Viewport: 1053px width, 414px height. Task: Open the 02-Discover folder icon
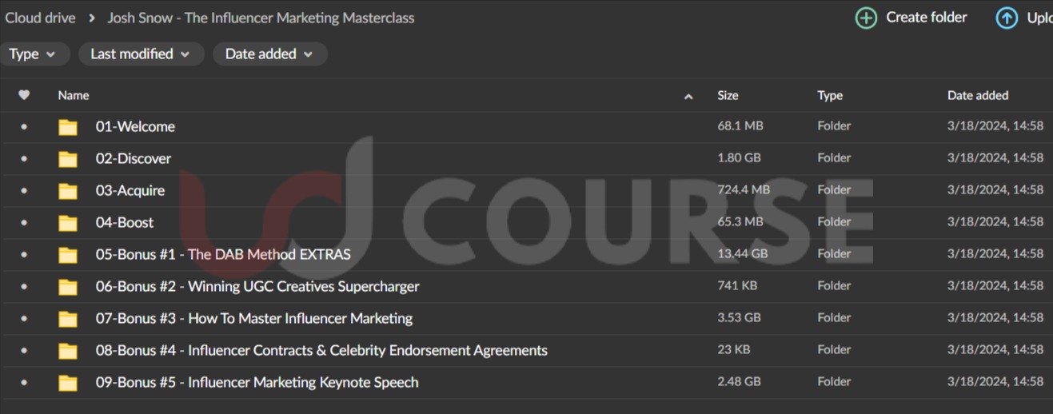tap(68, 158)
